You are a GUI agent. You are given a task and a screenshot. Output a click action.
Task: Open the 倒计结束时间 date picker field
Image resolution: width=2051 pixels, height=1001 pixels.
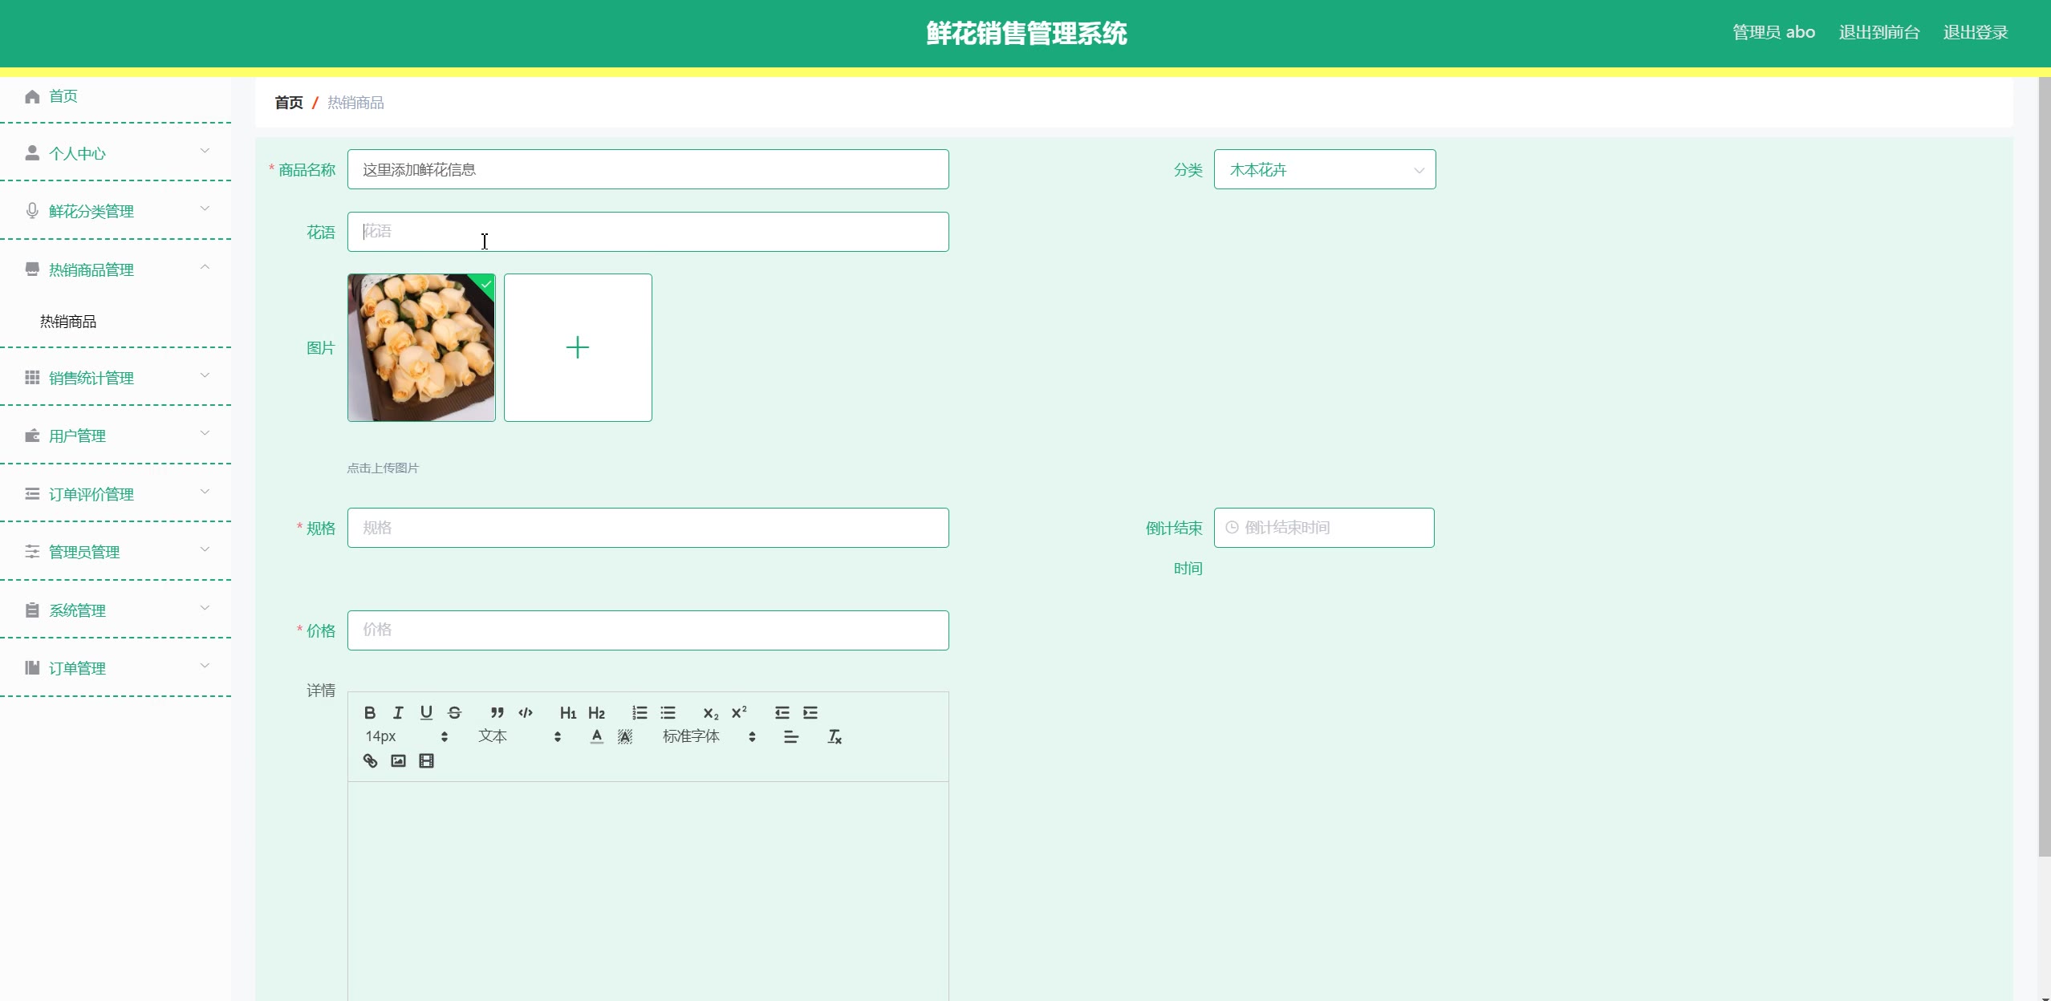1324,528
